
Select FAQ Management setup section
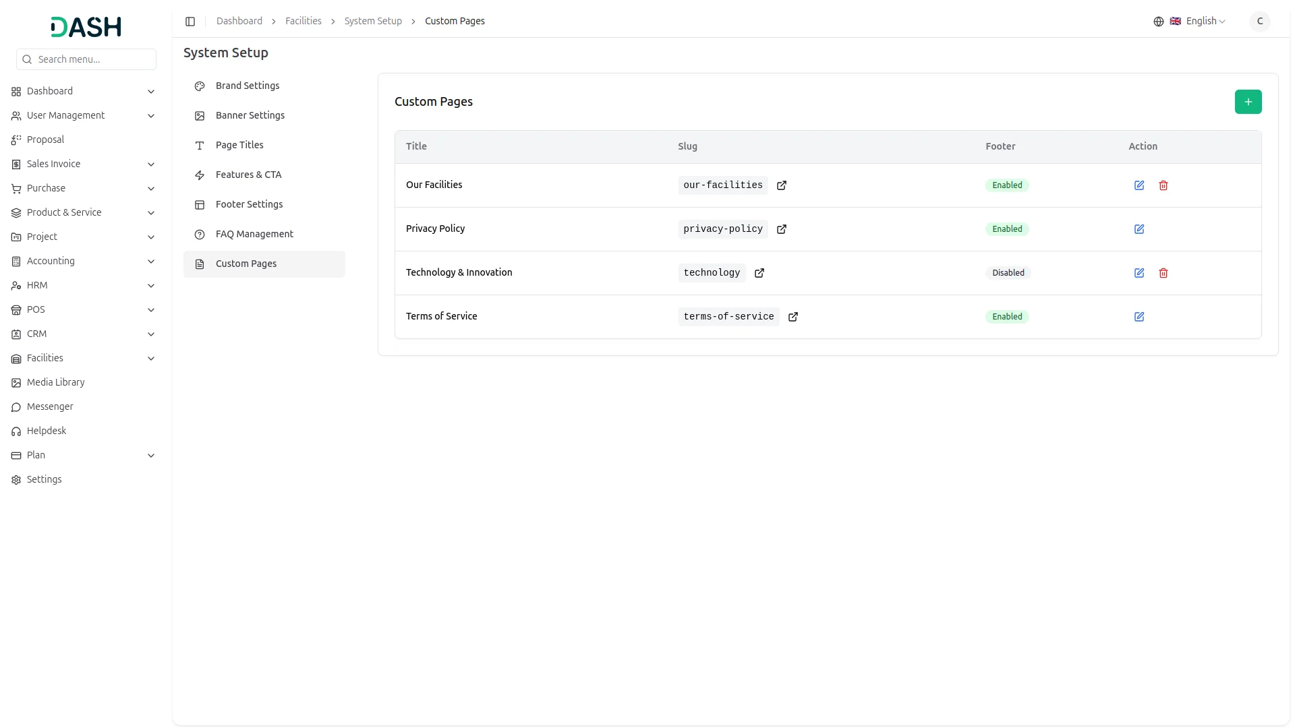click(x=254, y=234)
